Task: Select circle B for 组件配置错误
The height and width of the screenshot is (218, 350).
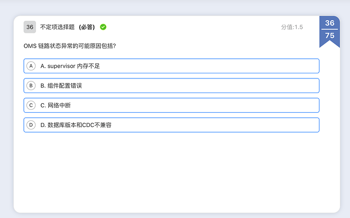Action: point(31,85)
